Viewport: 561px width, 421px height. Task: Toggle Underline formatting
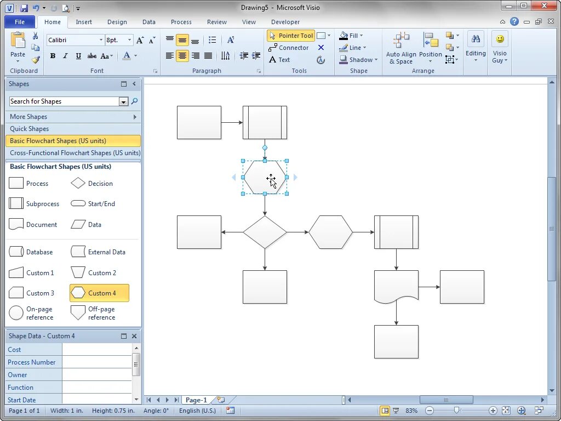tap(78, 56)
